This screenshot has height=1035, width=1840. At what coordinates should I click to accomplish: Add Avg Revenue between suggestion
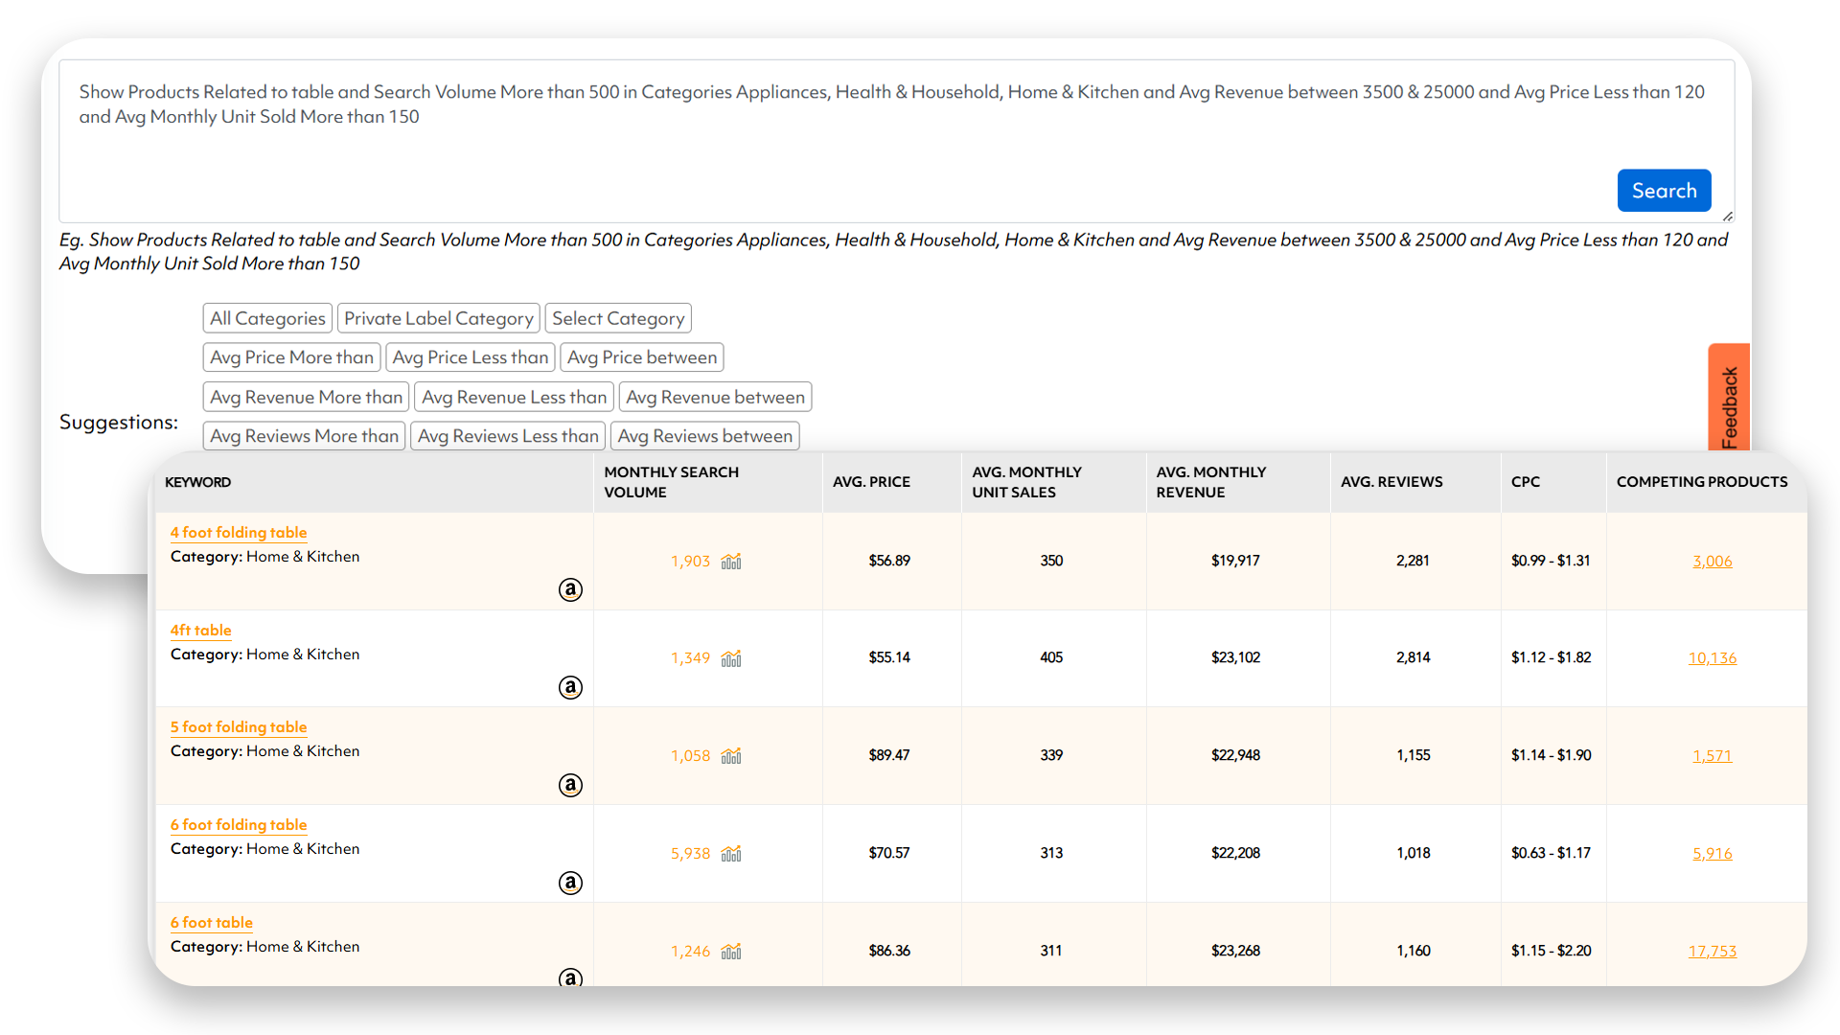click(x=715, y=397)
